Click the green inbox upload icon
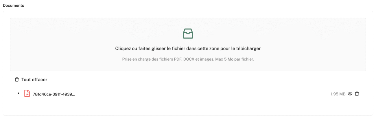This screenshot has height=118, width=376. [188, 33]
